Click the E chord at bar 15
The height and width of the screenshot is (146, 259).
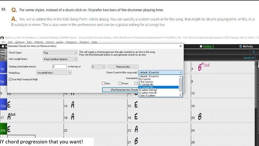click(136, 105)
